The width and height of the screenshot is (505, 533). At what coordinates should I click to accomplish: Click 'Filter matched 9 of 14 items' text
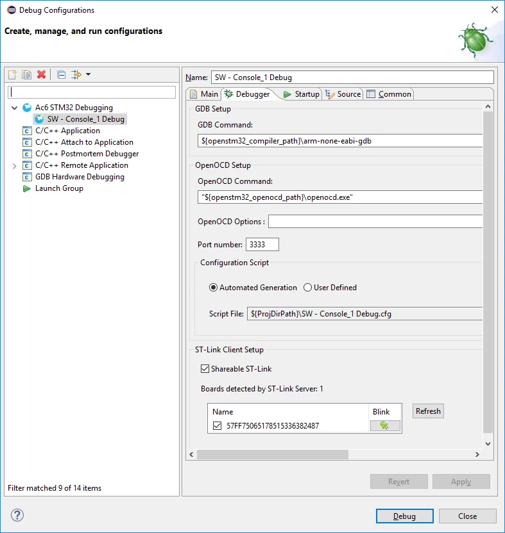pos(55,488)
